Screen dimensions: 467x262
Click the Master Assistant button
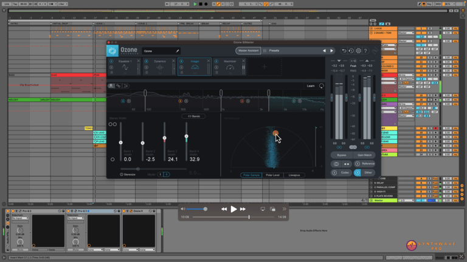[248, 51]
